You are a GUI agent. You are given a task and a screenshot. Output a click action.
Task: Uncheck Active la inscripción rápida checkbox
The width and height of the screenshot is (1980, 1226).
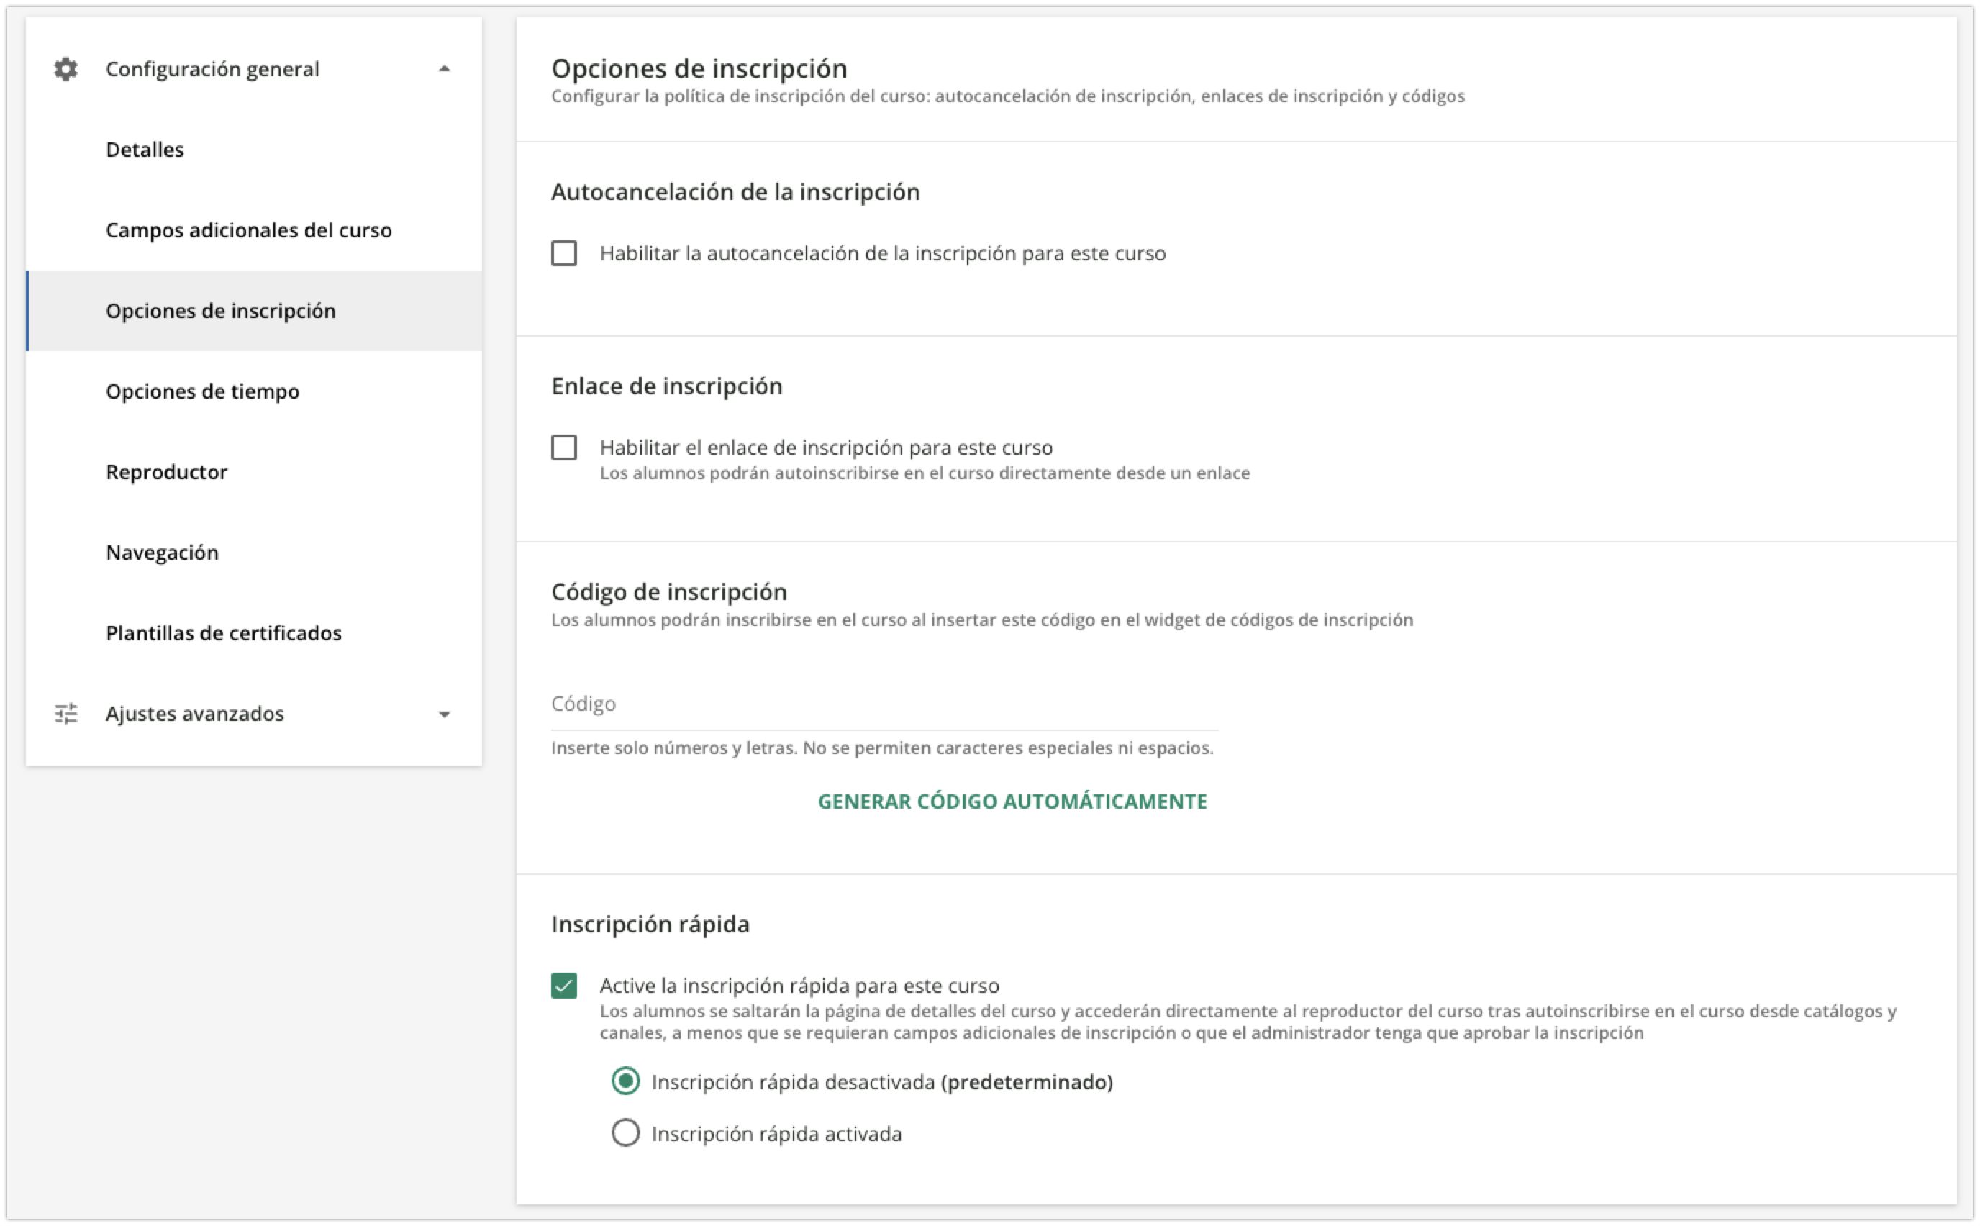(x=564, y=986)
